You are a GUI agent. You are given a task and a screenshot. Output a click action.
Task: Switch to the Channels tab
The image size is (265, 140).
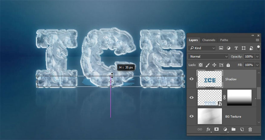[x=209, y=40]
